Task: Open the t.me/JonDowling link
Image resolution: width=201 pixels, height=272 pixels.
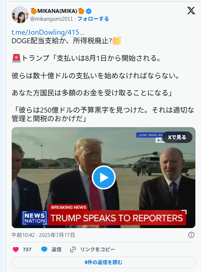Action: click(x=48, y=32)
